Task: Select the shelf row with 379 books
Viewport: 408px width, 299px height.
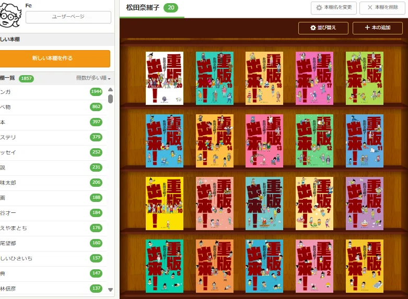Action: [x=53, y=137]
